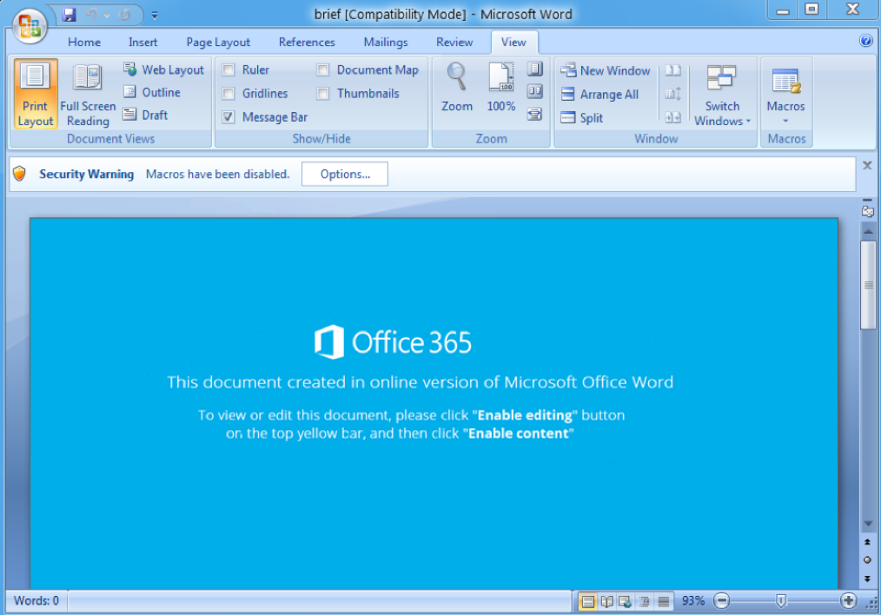The image size is (881, 615).
Task: Click the Security Warning shield icon
Action: [20, 174]
